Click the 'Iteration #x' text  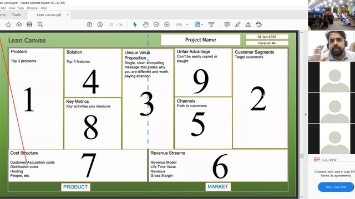267,43
